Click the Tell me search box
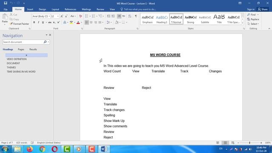This screenshot has width=272, height=153. point(138,9)
